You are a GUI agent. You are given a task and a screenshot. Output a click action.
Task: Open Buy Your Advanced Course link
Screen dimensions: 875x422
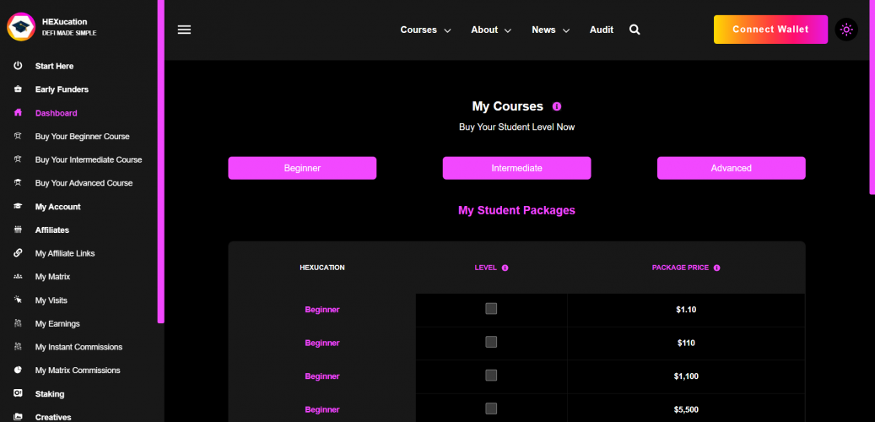(84, 183)
